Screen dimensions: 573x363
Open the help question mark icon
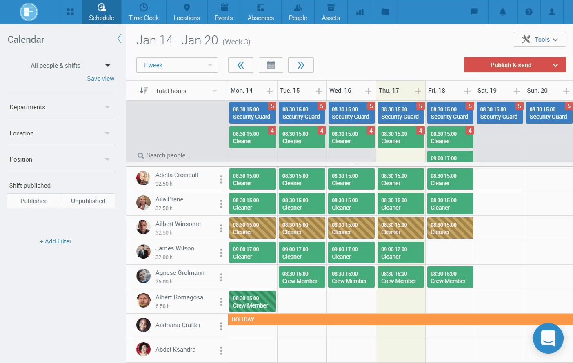point(529,12)
